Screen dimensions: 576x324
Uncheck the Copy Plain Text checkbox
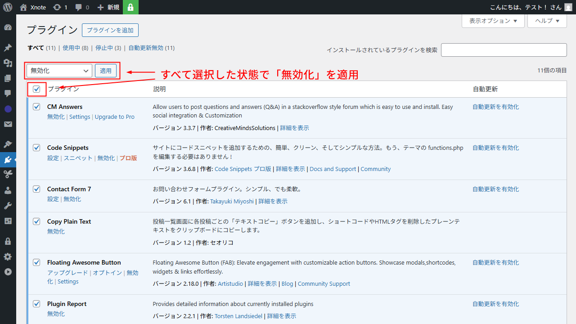(x=36, y=221)
